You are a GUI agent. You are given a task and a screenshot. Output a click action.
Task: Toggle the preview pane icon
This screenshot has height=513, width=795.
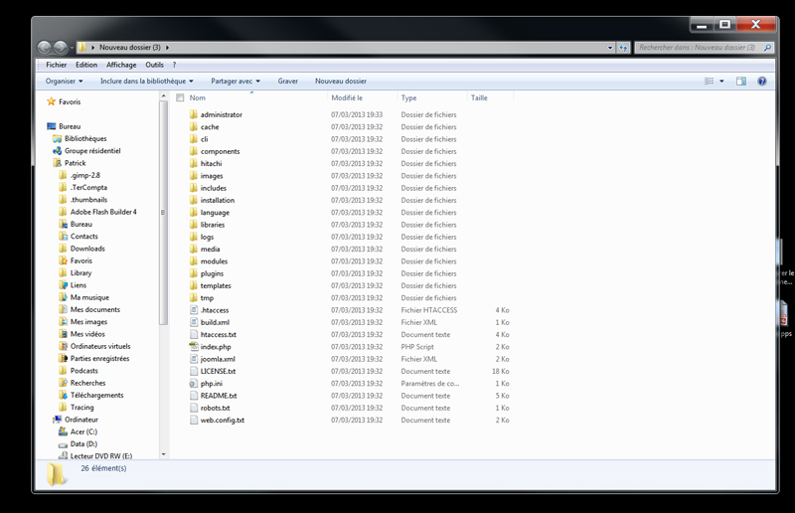(x=741, y=82)
